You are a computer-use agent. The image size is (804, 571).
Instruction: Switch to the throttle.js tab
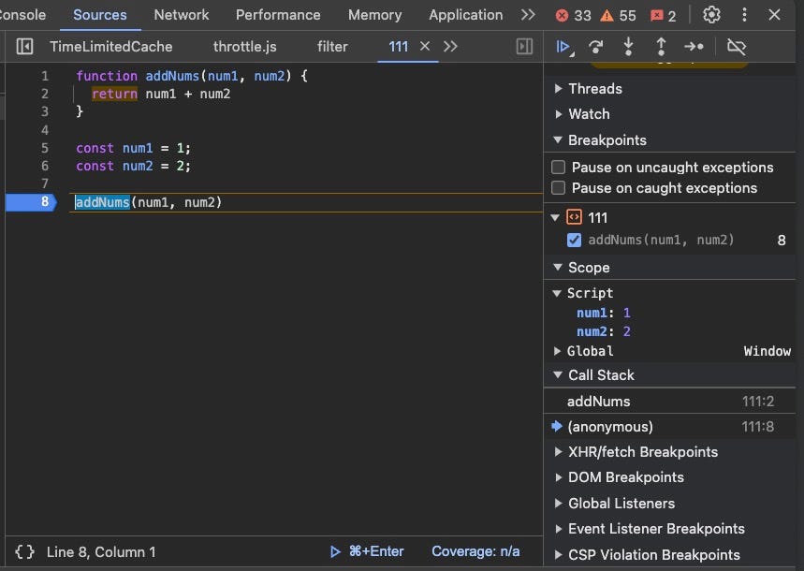[x=244, y=46]
